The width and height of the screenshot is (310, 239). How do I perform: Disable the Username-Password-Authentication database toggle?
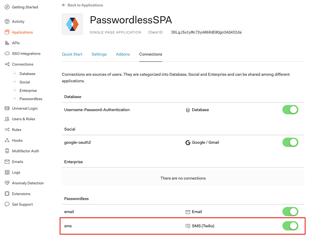(x=290, y=110)
